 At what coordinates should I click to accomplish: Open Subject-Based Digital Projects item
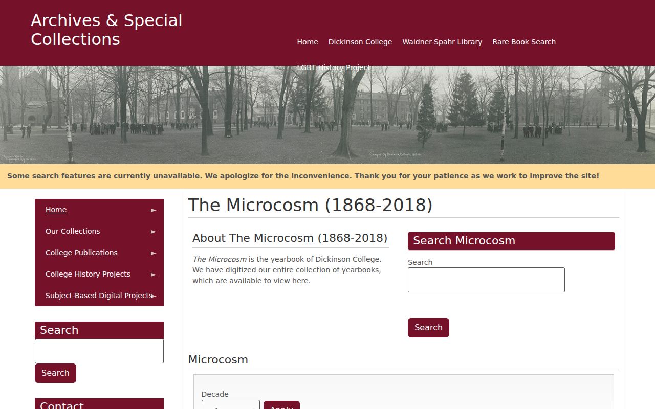pyautogui.click(x=99, y=296)
